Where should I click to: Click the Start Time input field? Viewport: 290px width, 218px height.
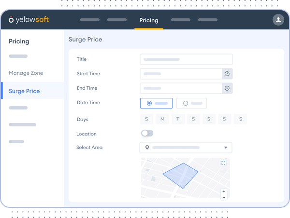tap(181, 74)
